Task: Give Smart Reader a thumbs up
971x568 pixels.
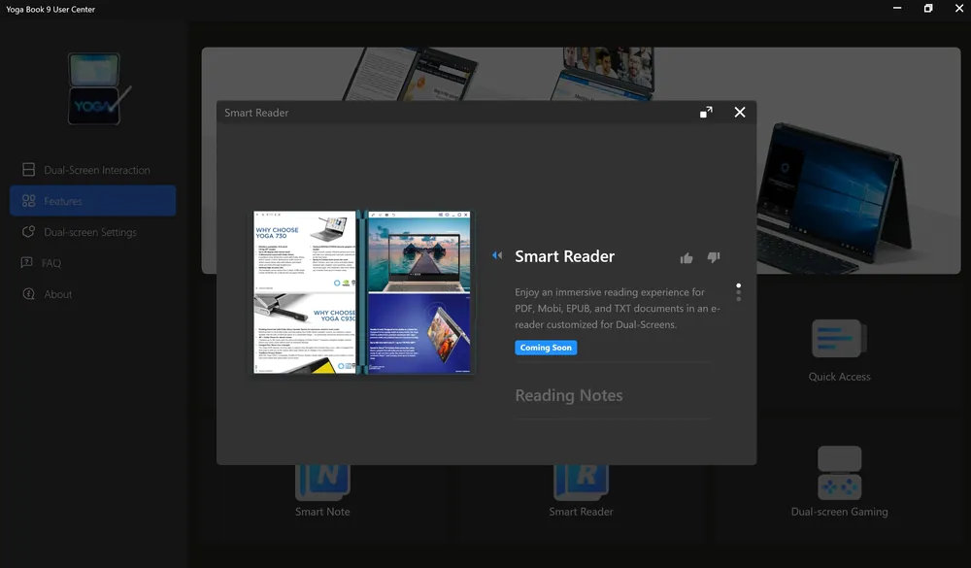Action: [x=686, y=257]
